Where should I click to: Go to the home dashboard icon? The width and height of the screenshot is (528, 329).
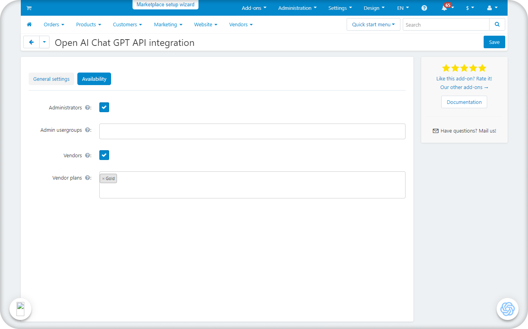tap(29, 24)
